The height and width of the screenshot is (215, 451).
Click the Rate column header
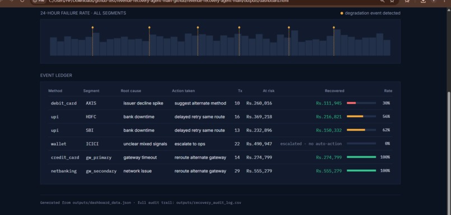coord(388,90)
